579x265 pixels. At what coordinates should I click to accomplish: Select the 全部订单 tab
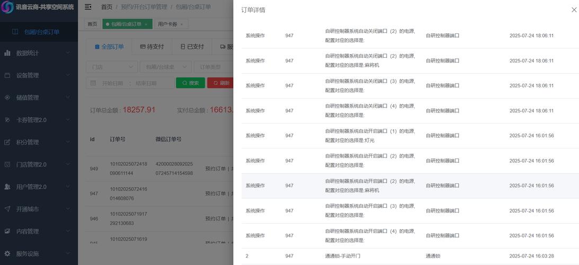pyautogui.click(x=109, y=47)
